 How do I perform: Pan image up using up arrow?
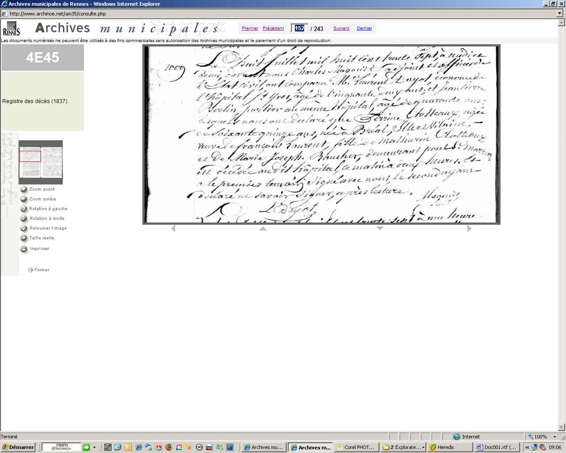point(263,229)
